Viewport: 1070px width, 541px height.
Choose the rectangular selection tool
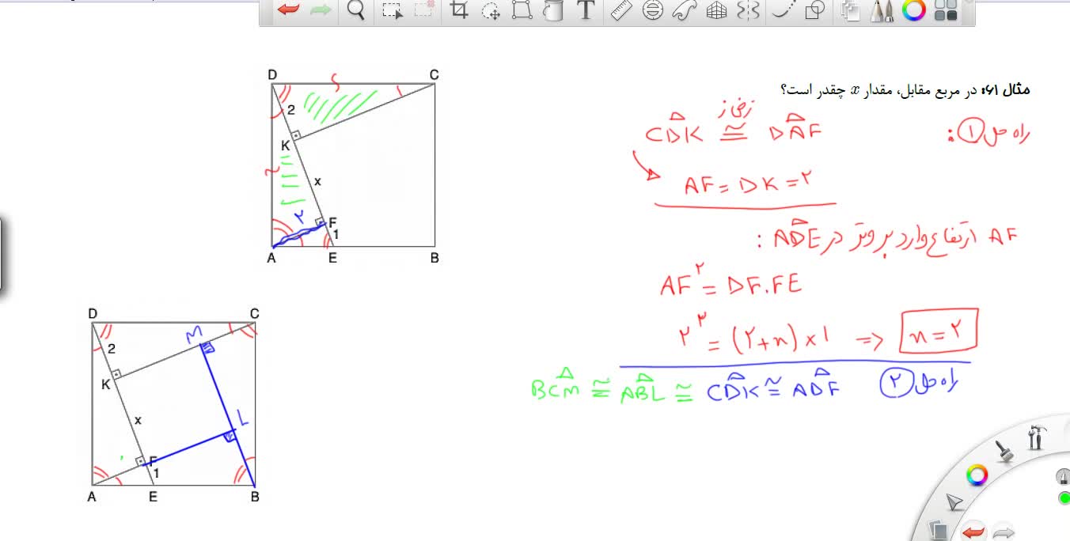click(x=391, y=10)
